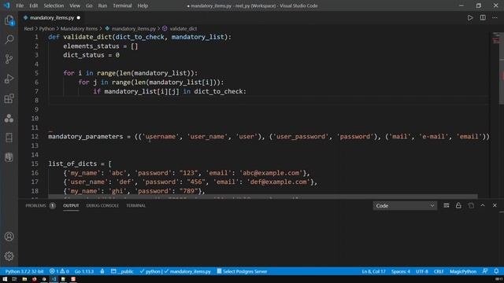Click Go 1.13.3 version in status bar
Screen dimensions: 504x283
coord(84,271)
